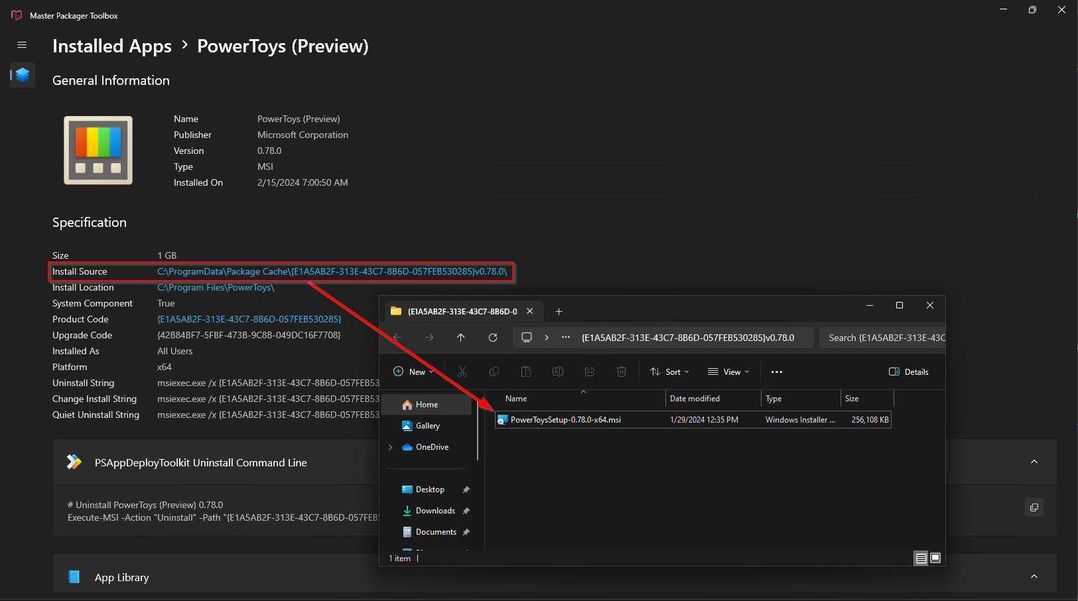Click the Explorer search box

(882, 338)
